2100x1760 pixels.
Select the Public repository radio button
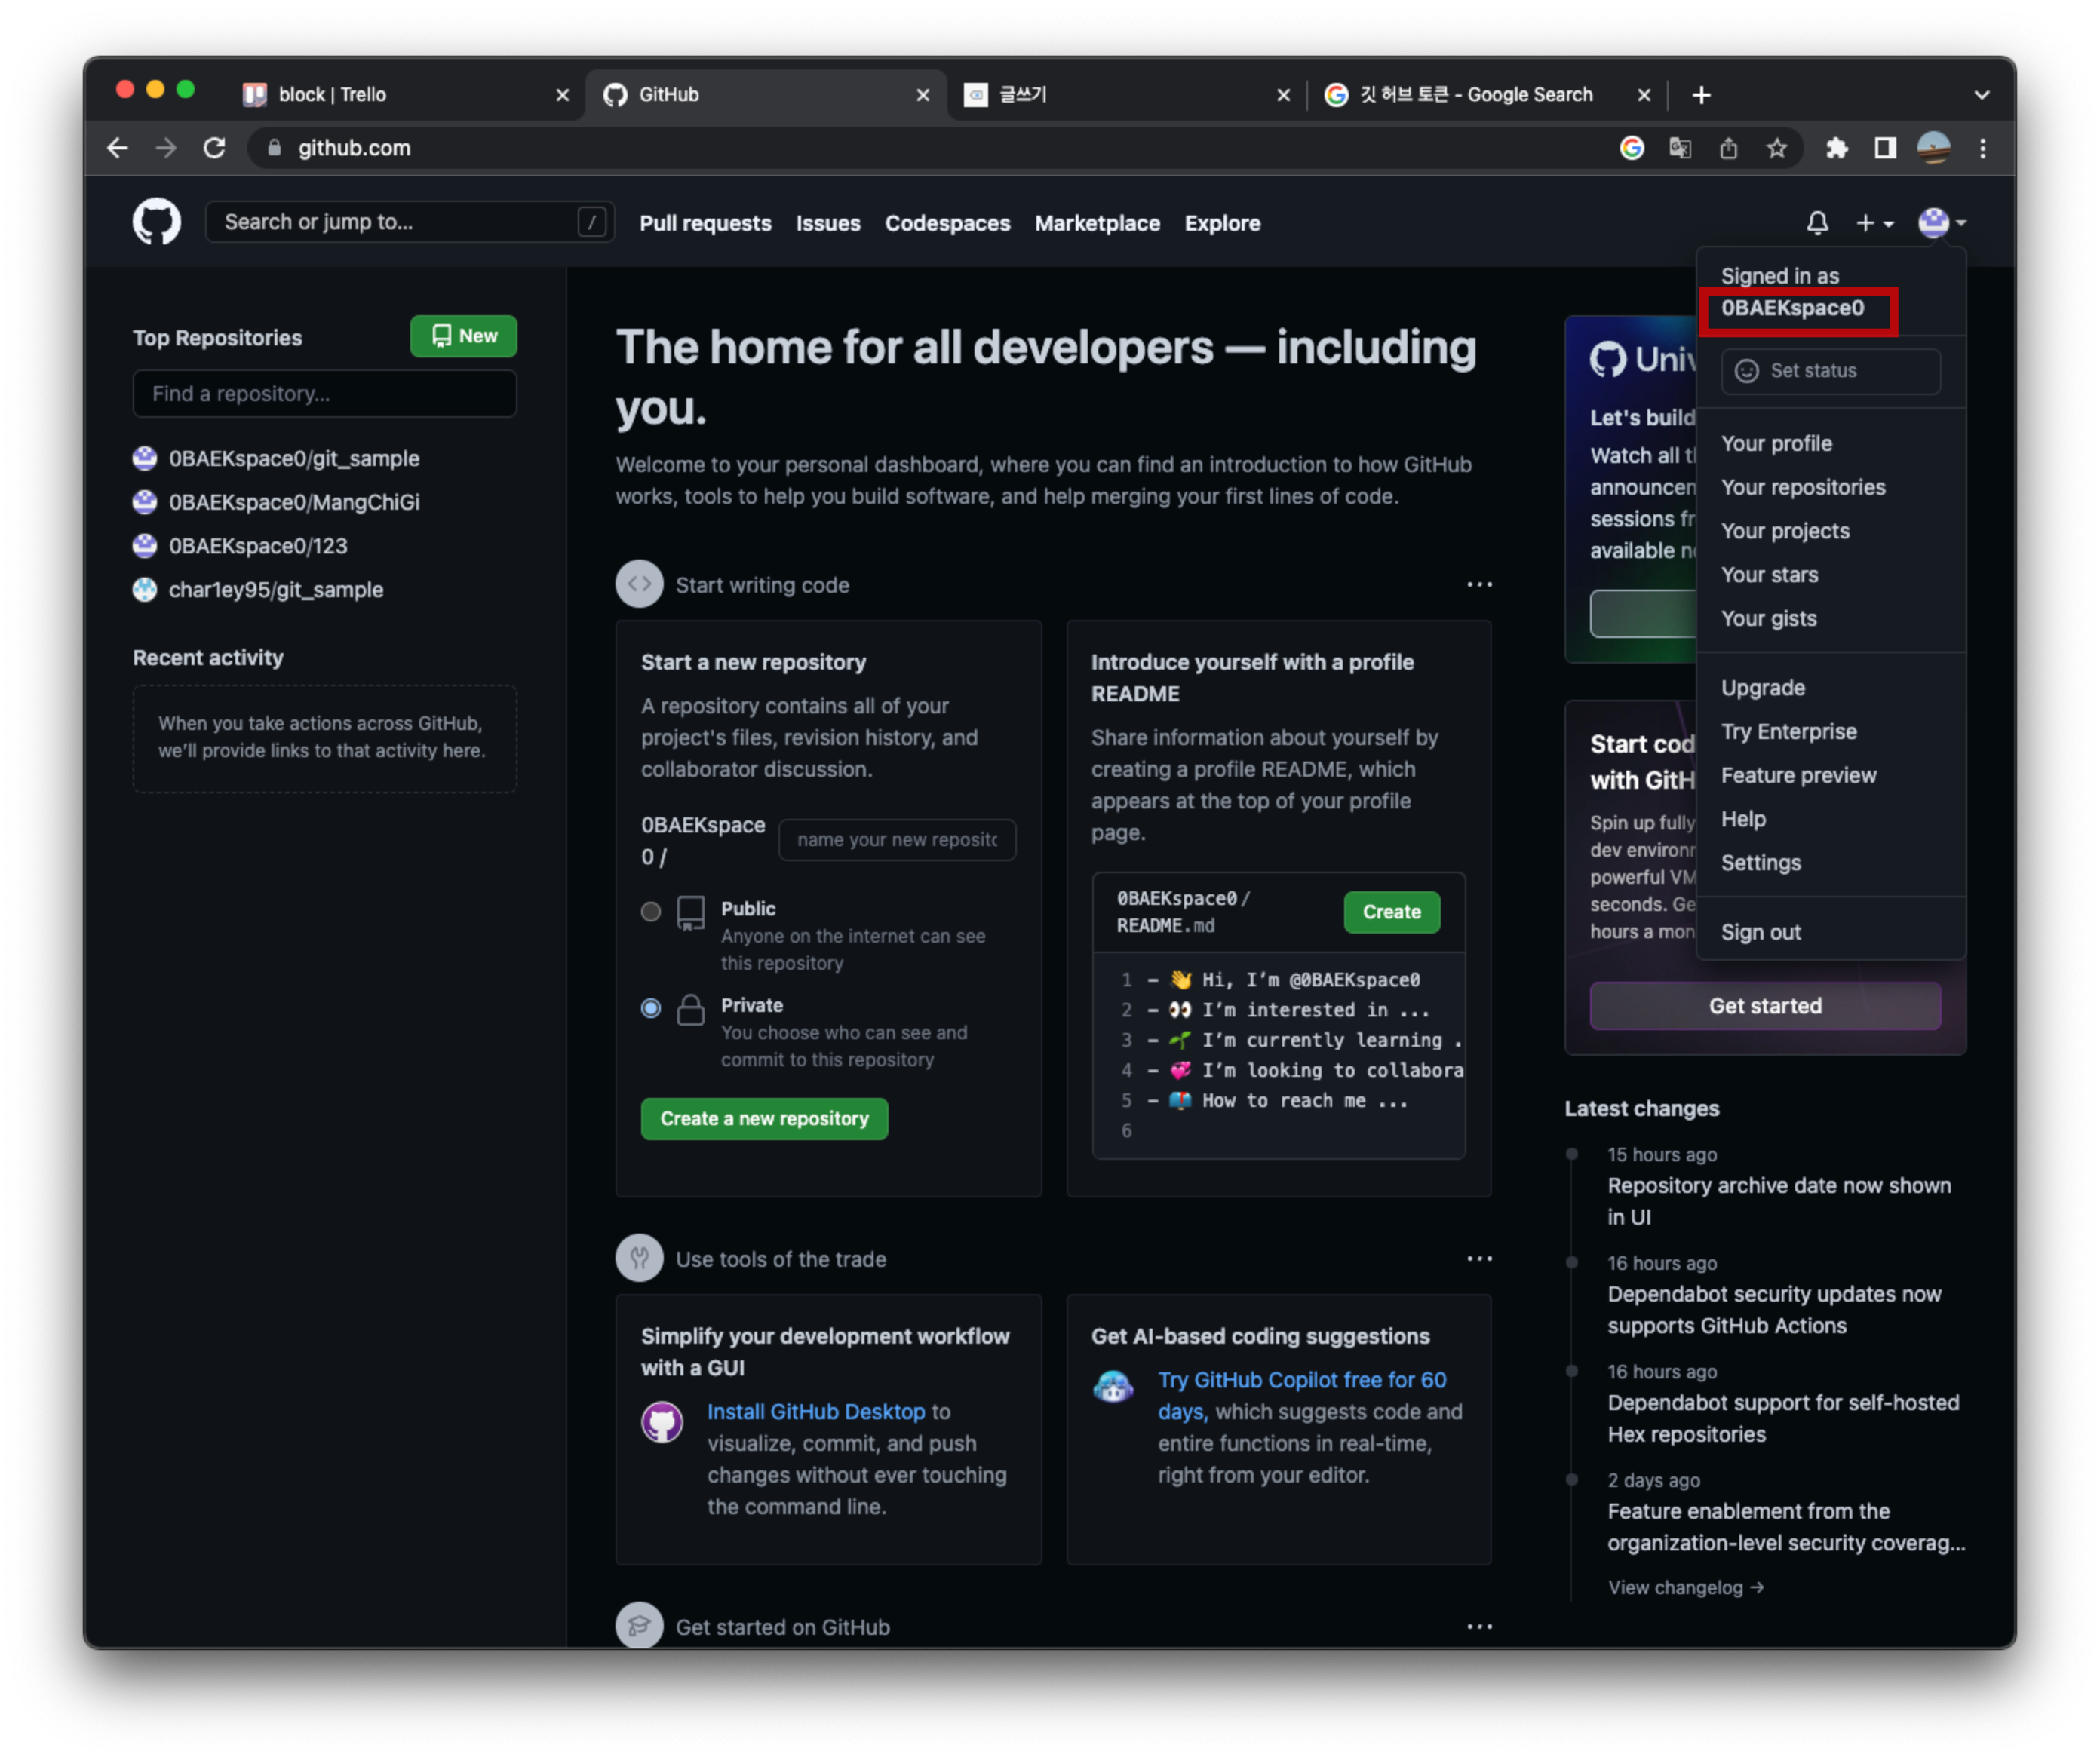[651, 912]
